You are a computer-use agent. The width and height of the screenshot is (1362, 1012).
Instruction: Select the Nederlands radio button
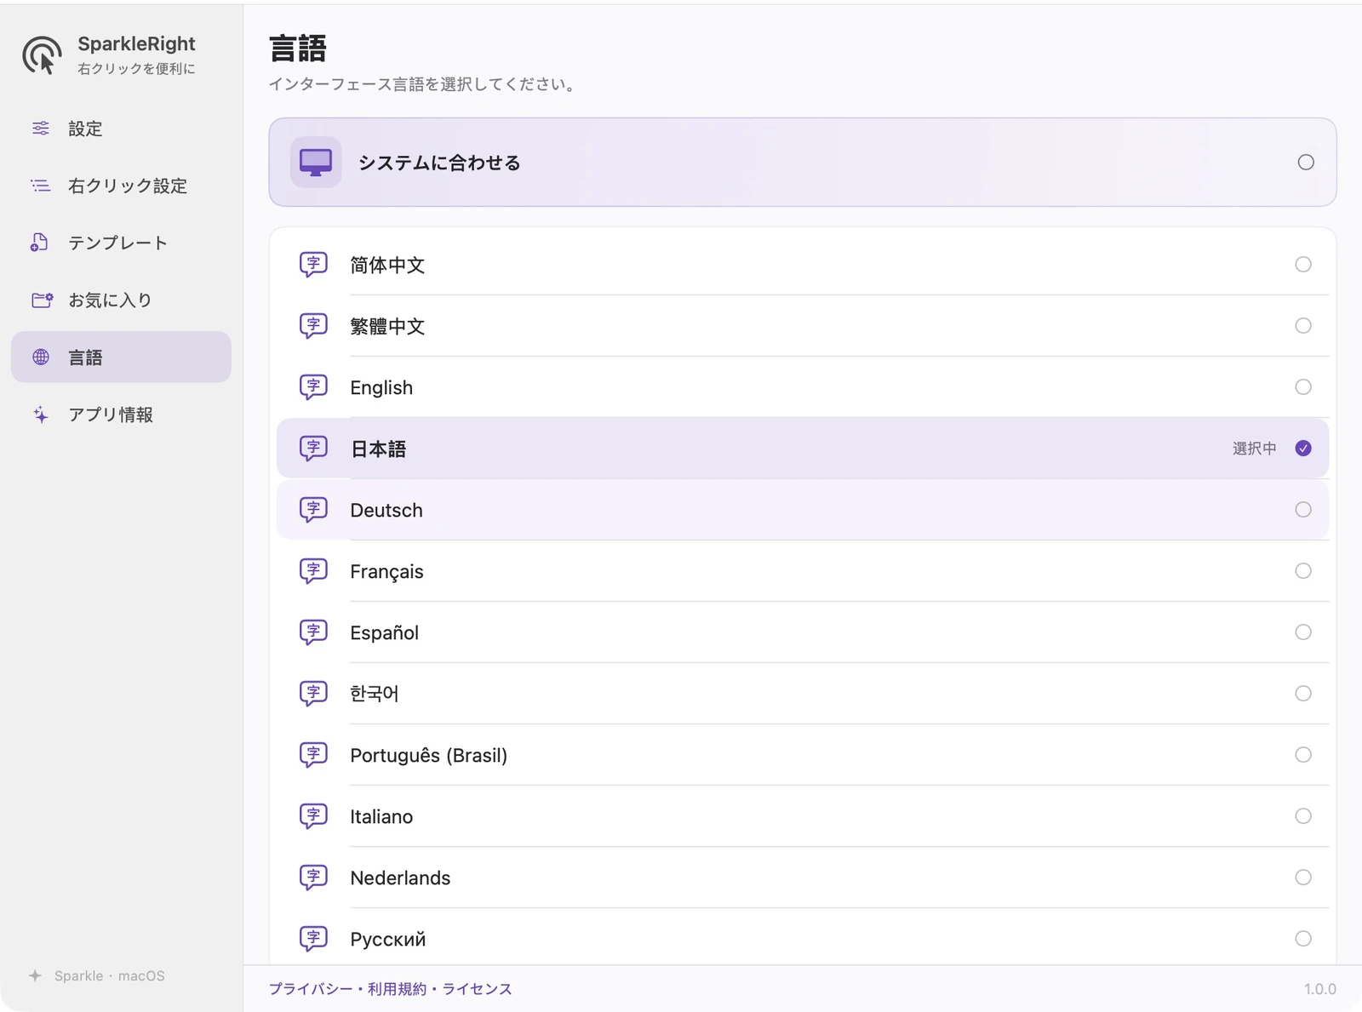pyautogui.click(x=1303, y=878)
